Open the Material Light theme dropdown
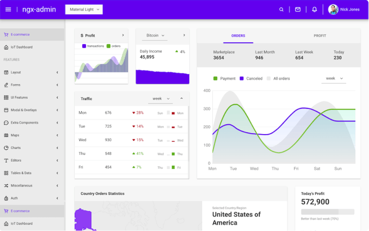 pyautogui.click(x=84, y=9)
